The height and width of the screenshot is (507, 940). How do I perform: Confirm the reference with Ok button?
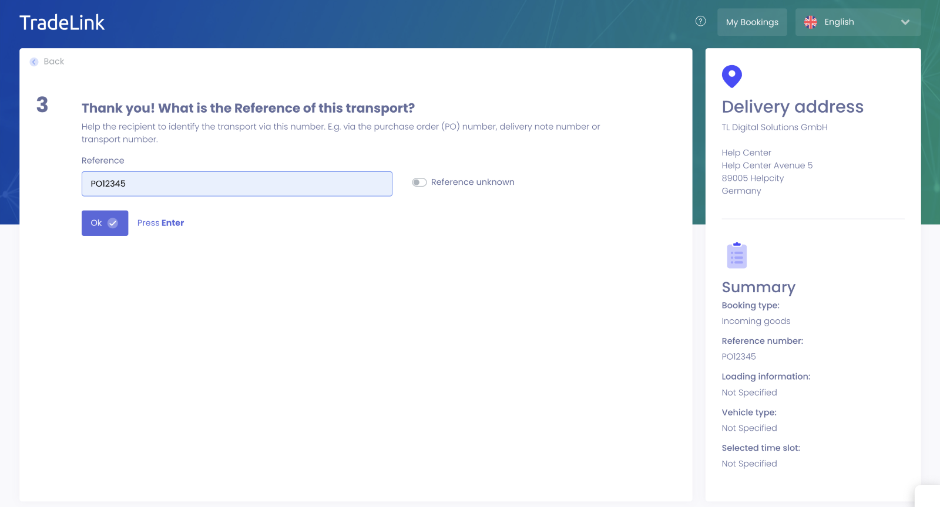(x=105, y=223)
